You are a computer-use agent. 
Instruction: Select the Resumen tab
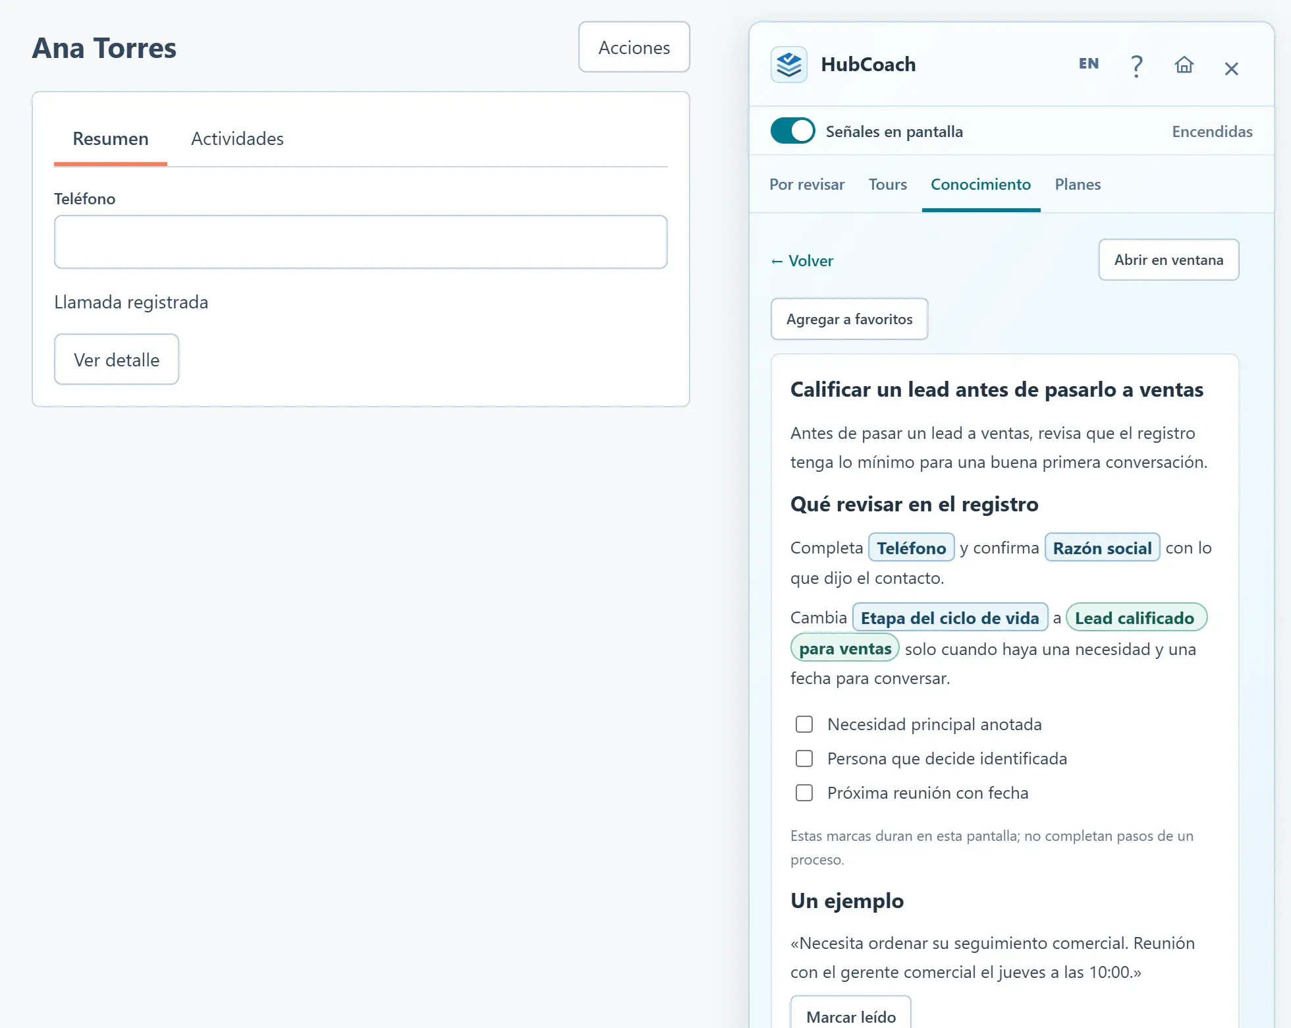pos(111,139)
